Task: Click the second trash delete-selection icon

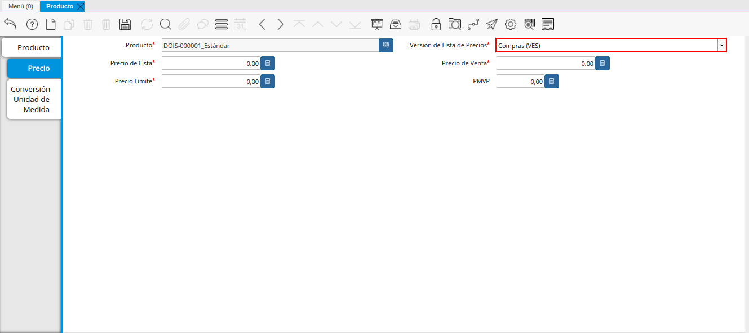Action: 107,24
